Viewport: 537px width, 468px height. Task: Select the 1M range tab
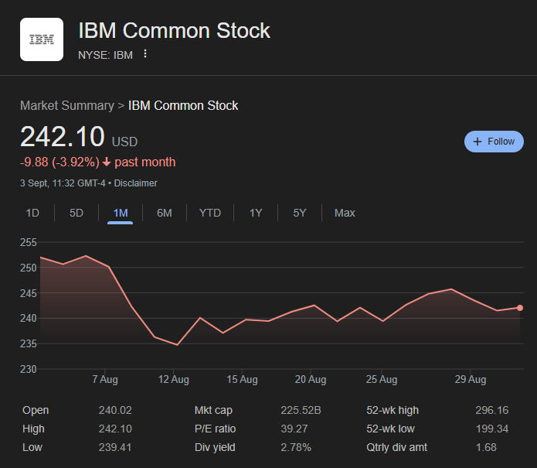pos(121,213)
